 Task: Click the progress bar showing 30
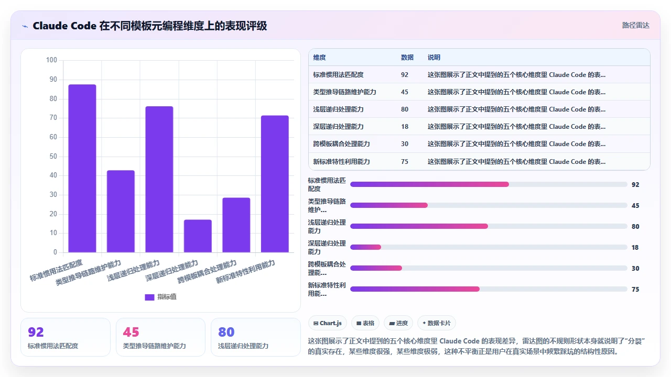pyautogui.click(x=489, y=268)
